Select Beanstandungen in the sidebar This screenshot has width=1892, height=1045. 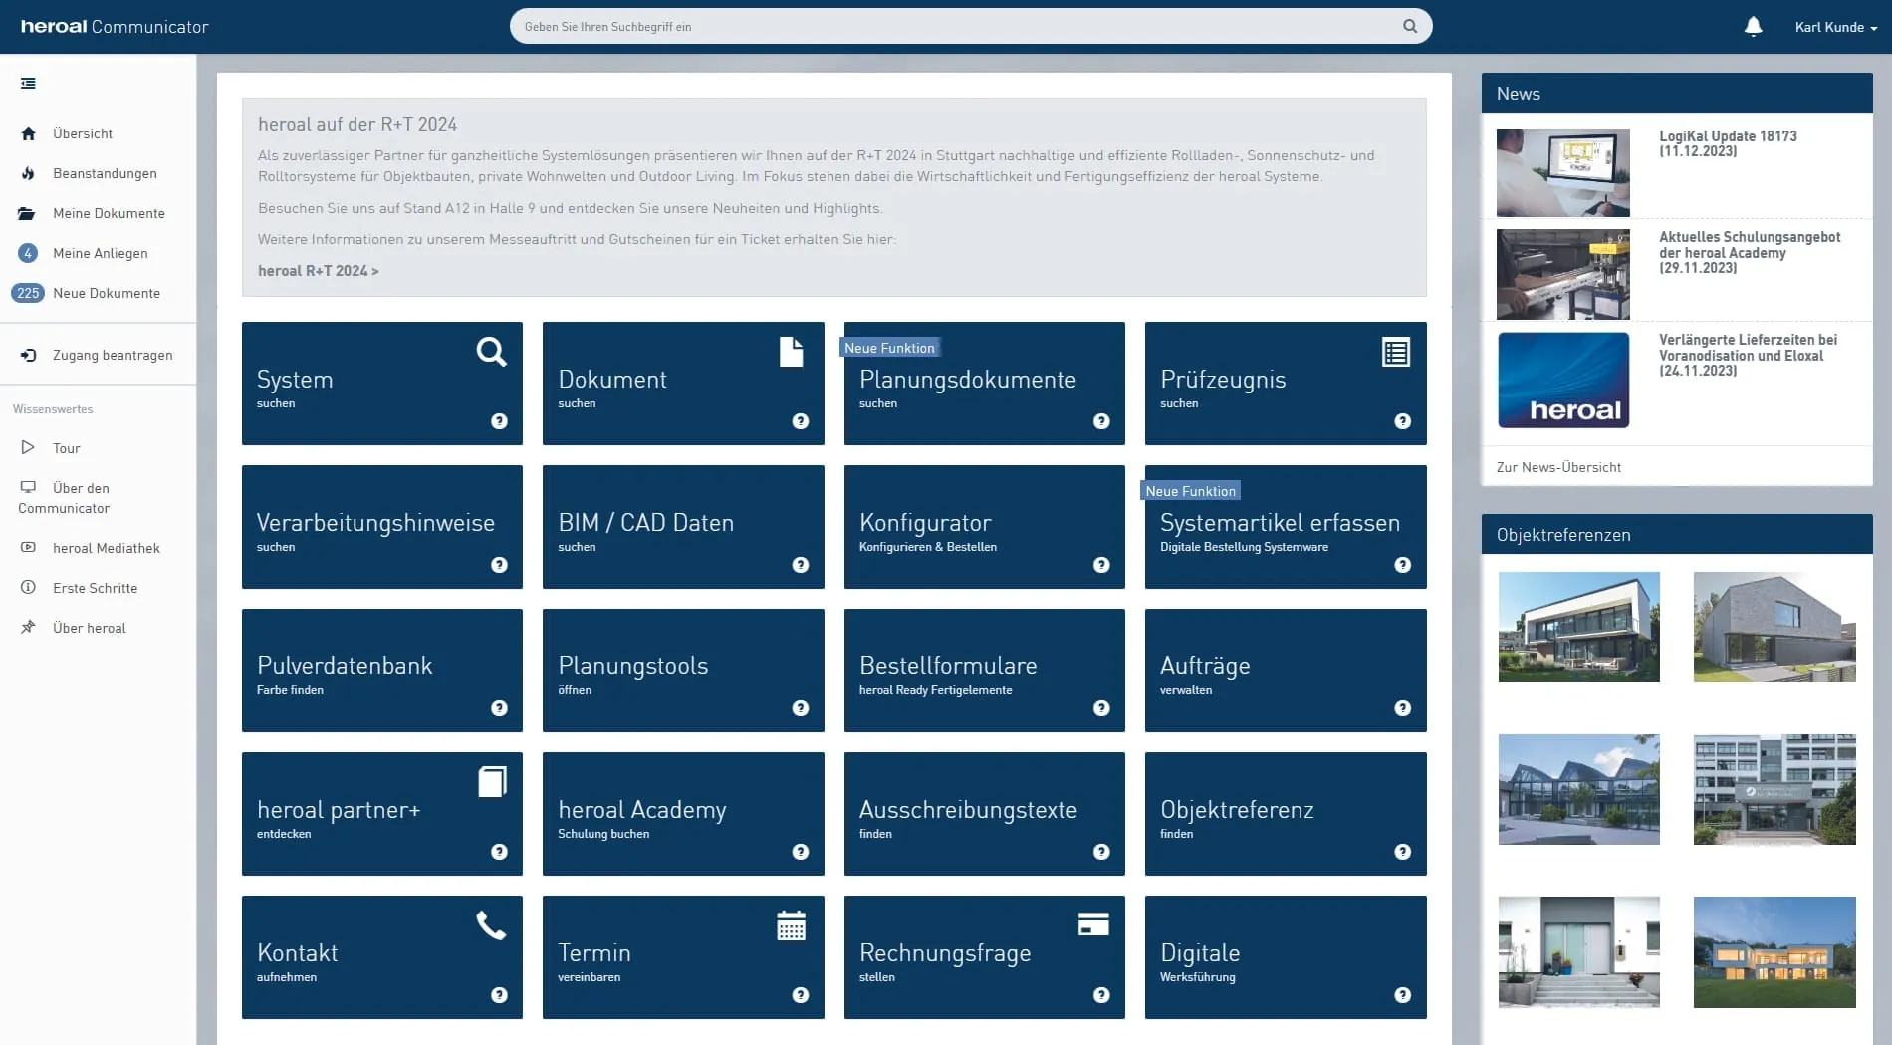pyautogui.click(x=105, y=173)
